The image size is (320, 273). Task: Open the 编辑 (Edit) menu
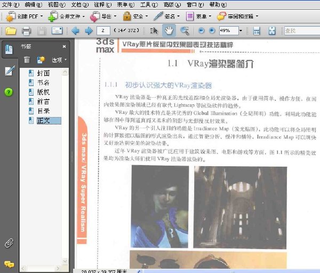pos(34,4)
